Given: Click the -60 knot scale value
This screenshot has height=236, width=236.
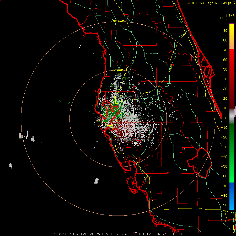Looking at the screenshot, I should pyautogui.click(x=224, y=176).
